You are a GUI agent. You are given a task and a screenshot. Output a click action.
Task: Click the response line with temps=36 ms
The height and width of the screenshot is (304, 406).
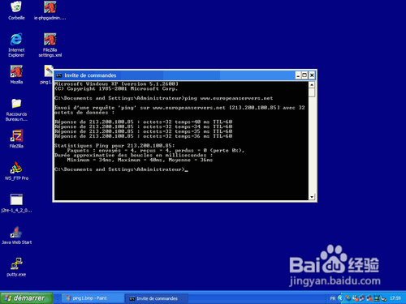[x=144, y=136]
